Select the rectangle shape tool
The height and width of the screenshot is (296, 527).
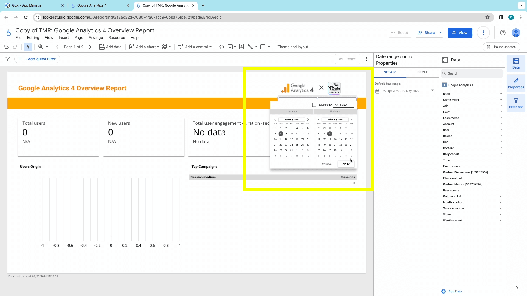click(x=263, y=47)
